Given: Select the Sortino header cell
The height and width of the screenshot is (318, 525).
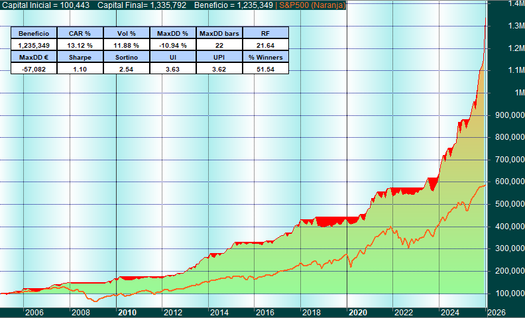Looking at the screenshot, I should [x=127, y=57].
